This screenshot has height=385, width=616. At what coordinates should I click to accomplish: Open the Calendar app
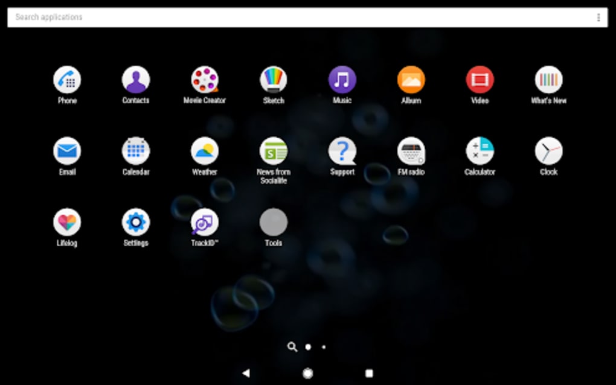(x=135, y=151)
